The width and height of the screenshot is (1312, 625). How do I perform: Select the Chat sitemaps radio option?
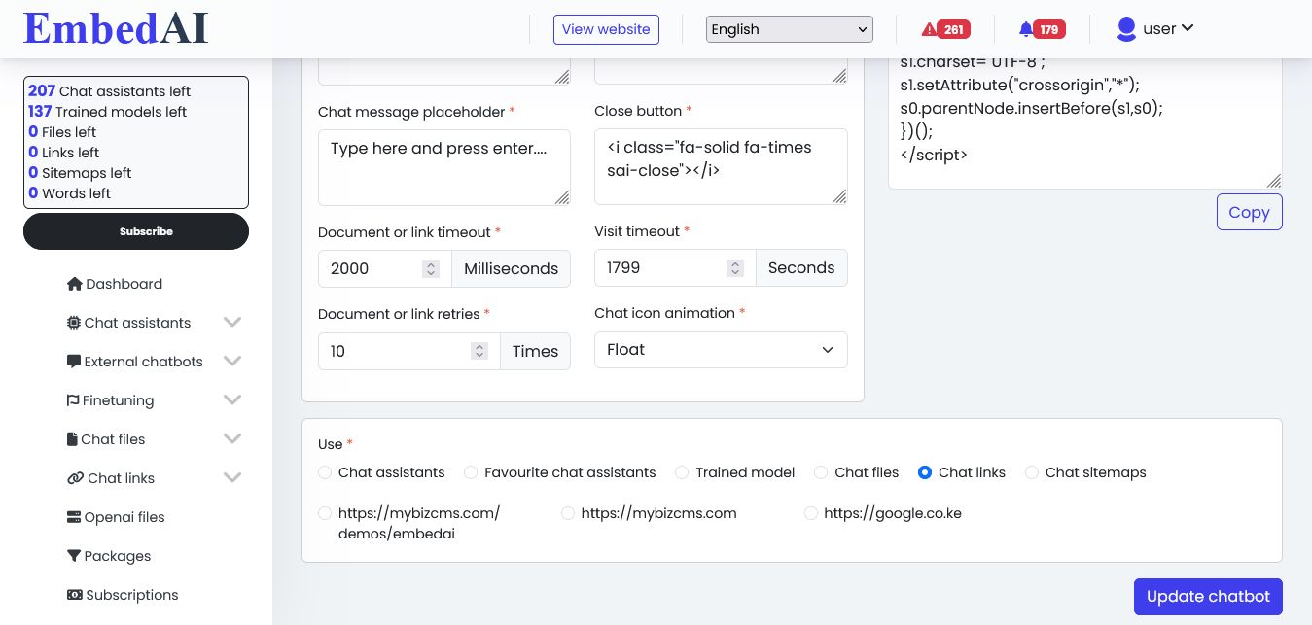click(x=1032, y=472)
